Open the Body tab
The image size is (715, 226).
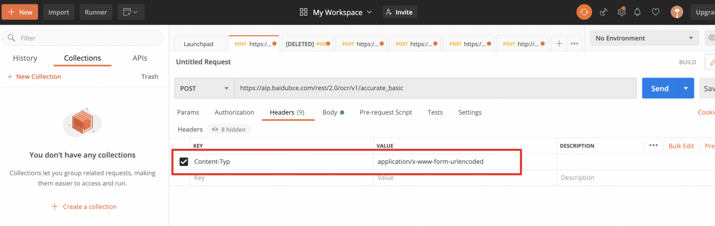pyautogui.click(x=333, y=112)
